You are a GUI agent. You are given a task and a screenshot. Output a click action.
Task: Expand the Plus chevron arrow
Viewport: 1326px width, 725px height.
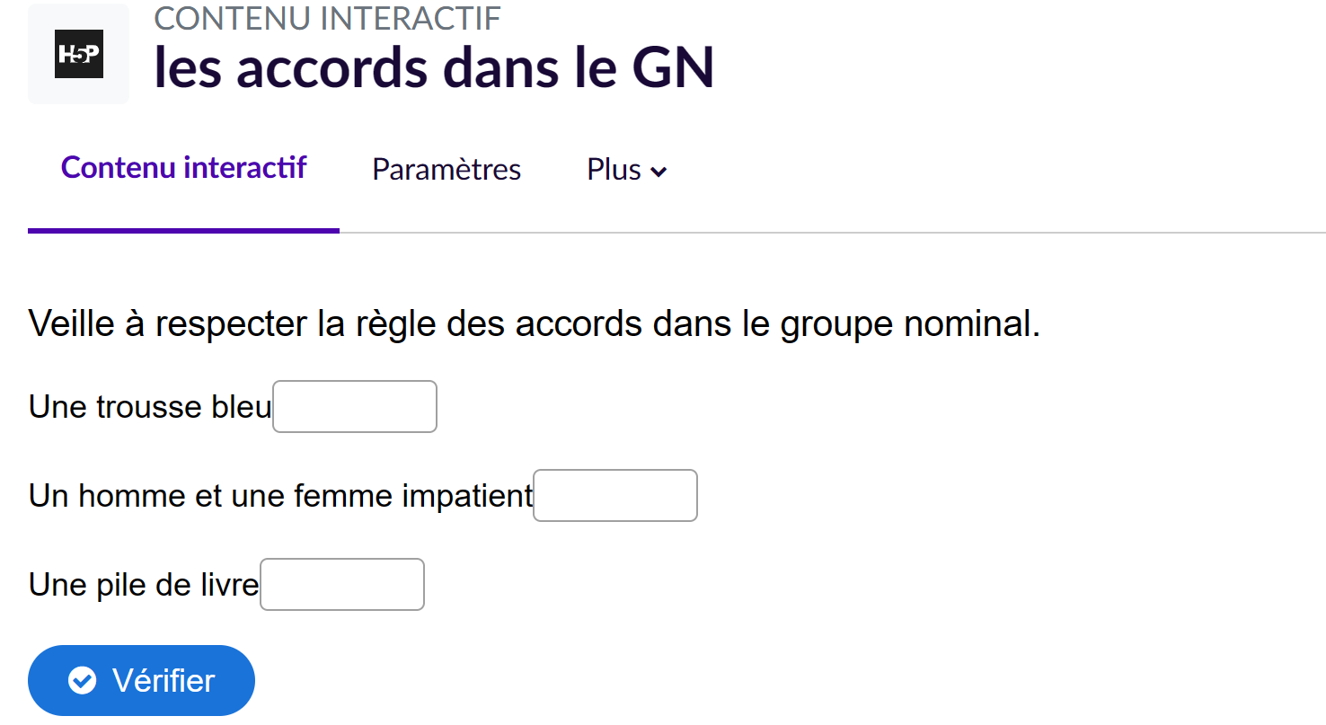coord(659,172)
